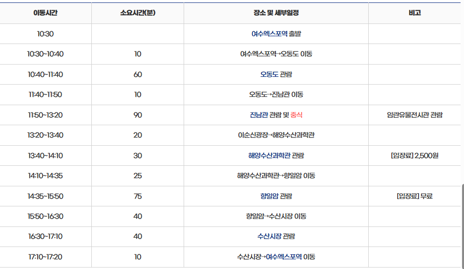
Task: Click the [입장료] 2,500원 note
Action: [x=415, y=156]
